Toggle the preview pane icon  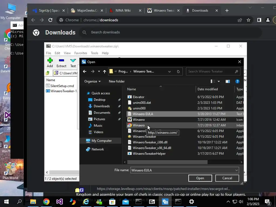227,81
